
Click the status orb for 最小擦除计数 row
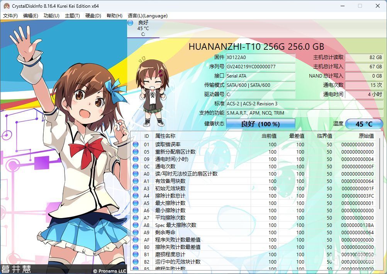click(136, 210)
